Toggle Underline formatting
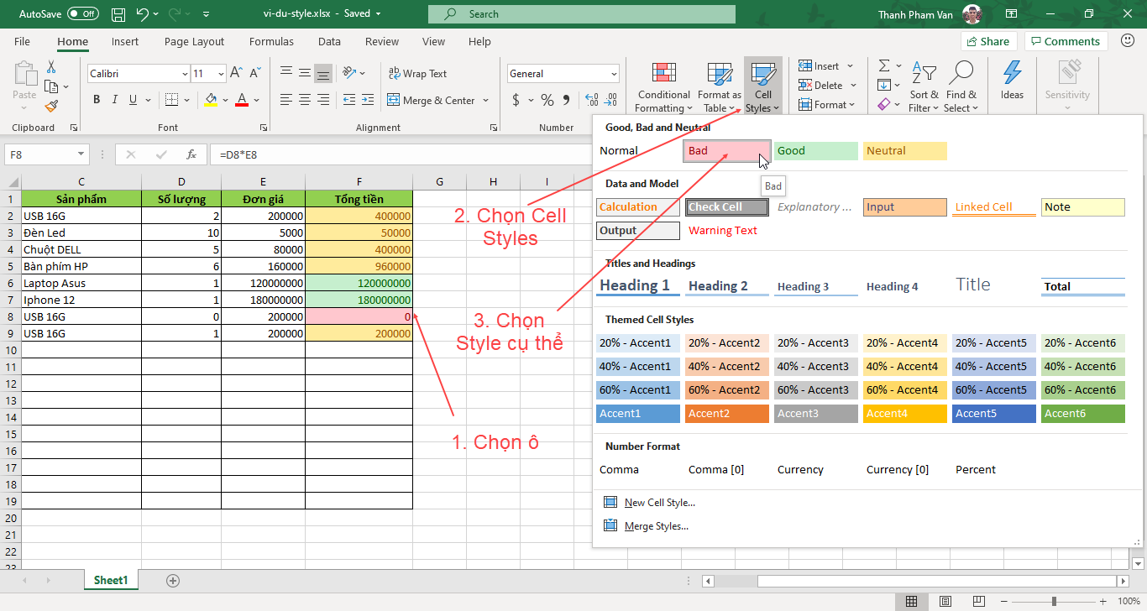 click(134, 100)
